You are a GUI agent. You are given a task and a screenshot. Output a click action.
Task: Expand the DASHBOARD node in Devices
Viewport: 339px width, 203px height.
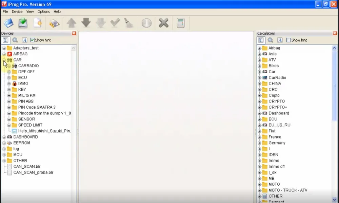(4, 137)
